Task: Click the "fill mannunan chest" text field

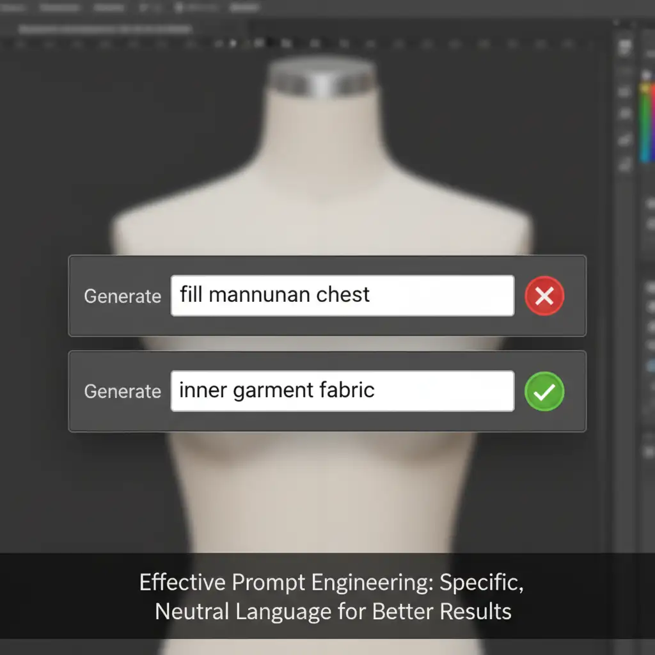Action: pyautogui.click(x=342, y=296)
